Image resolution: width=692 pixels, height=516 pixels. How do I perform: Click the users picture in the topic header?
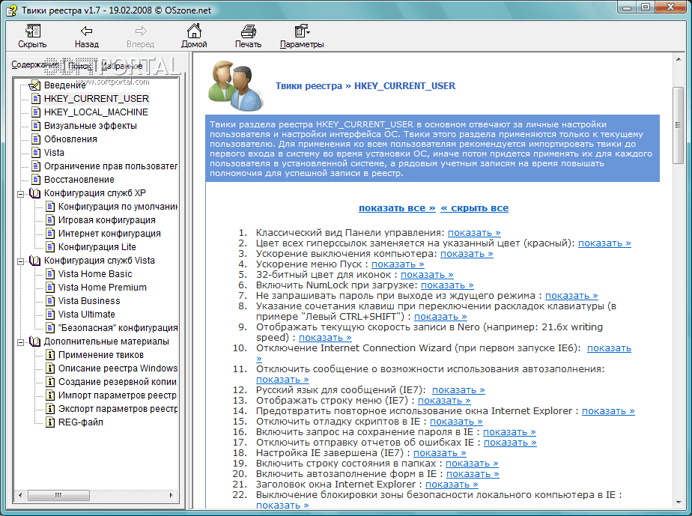(x=236, y=85)
